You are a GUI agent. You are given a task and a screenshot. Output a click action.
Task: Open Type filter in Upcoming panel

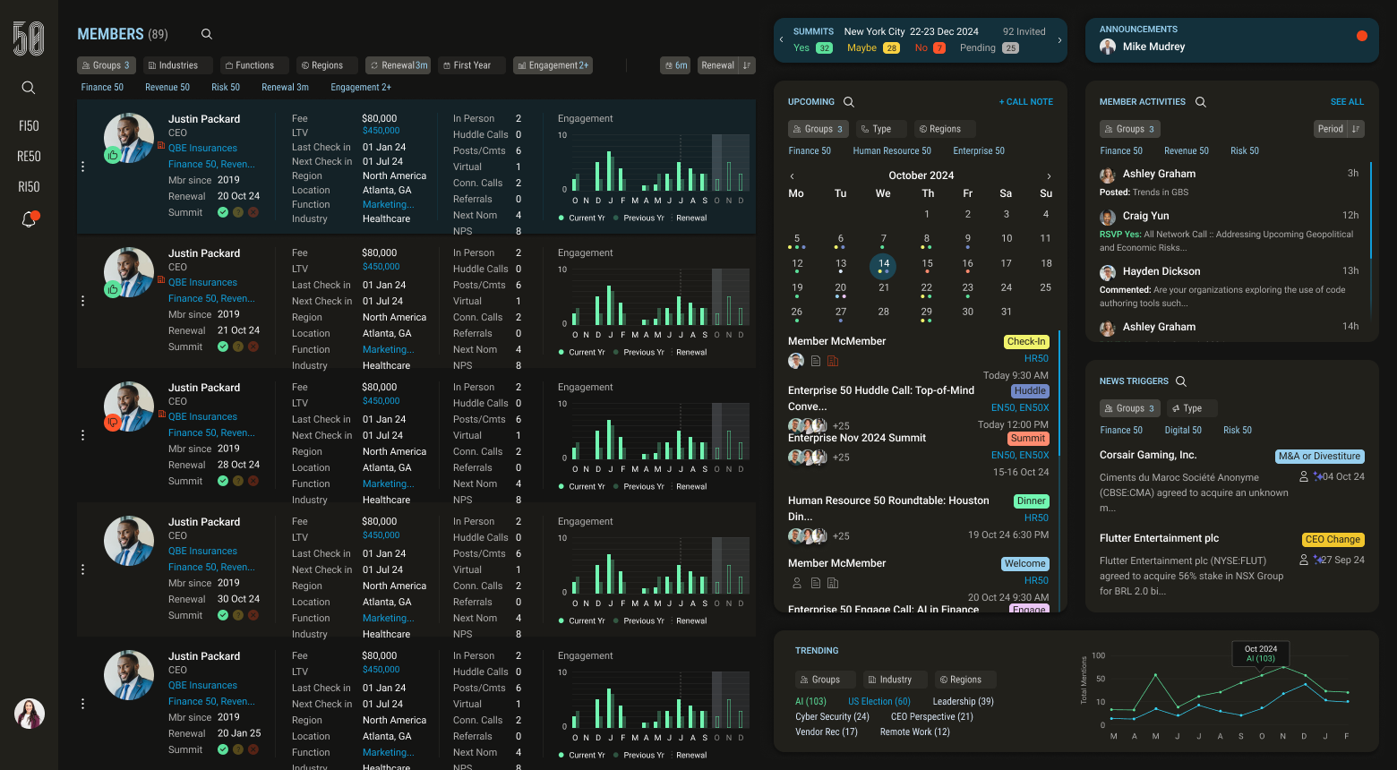click(881, 129)
